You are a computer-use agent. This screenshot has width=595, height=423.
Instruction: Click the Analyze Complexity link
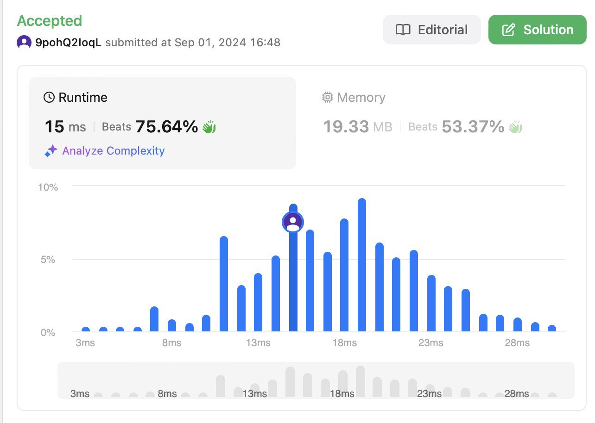tap(113, 151)
